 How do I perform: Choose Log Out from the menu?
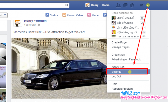[116, 76]
